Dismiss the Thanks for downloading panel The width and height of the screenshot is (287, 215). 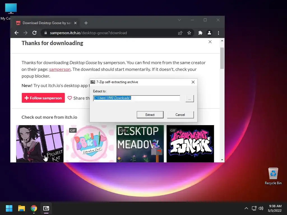(x=210, y=42)
